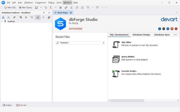Switch to the Database Design tab
The width and height of the screenshot is (180, 112).
141,35
